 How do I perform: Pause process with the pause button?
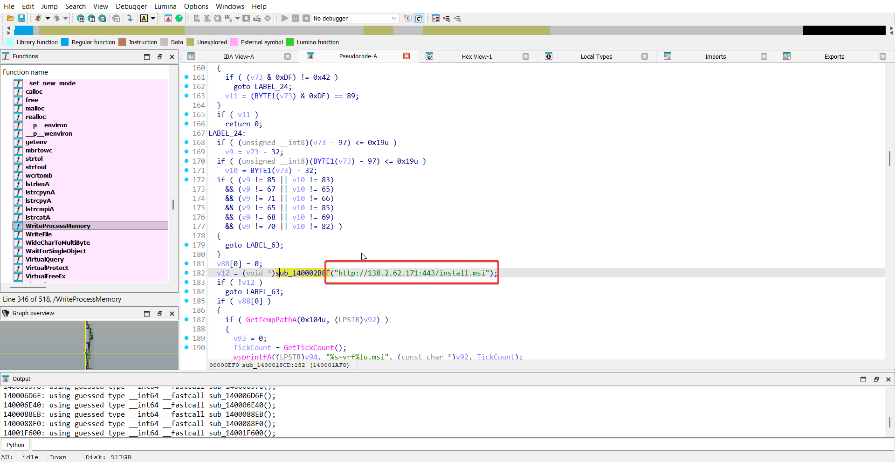[296, 18]
